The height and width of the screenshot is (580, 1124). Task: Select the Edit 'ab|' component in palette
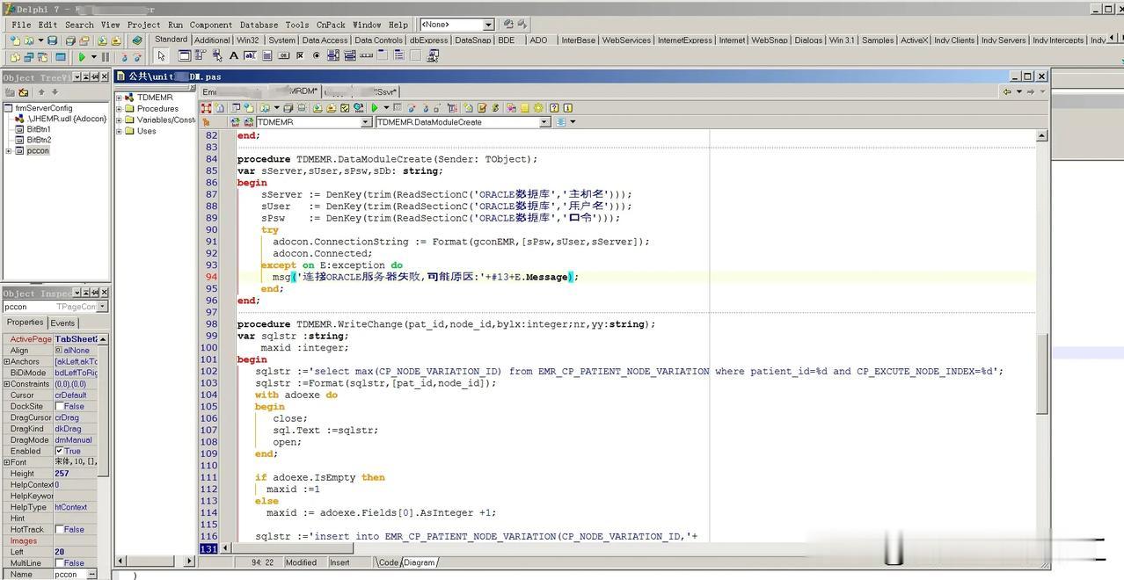pos(250,55)
